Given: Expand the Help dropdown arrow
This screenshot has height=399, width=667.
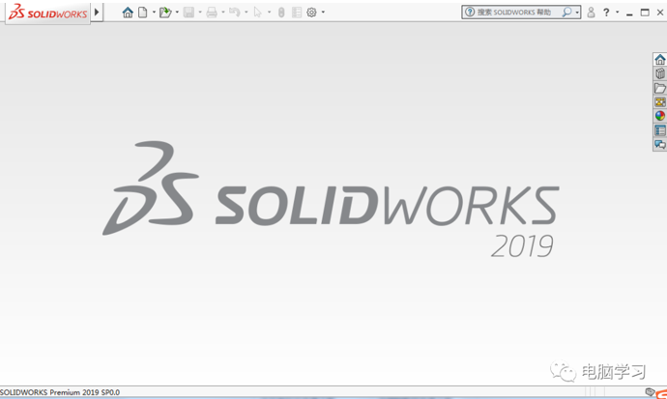Looking at the screenshot, I should pos(618,13).
